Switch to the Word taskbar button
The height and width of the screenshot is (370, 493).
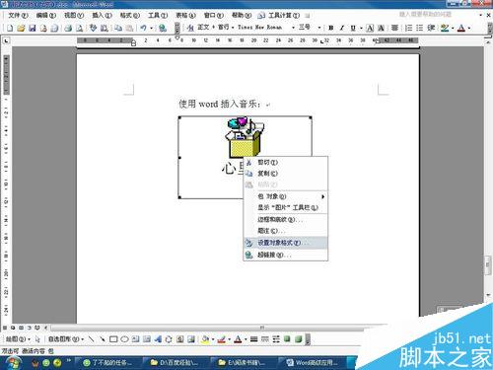click(314, 363)
